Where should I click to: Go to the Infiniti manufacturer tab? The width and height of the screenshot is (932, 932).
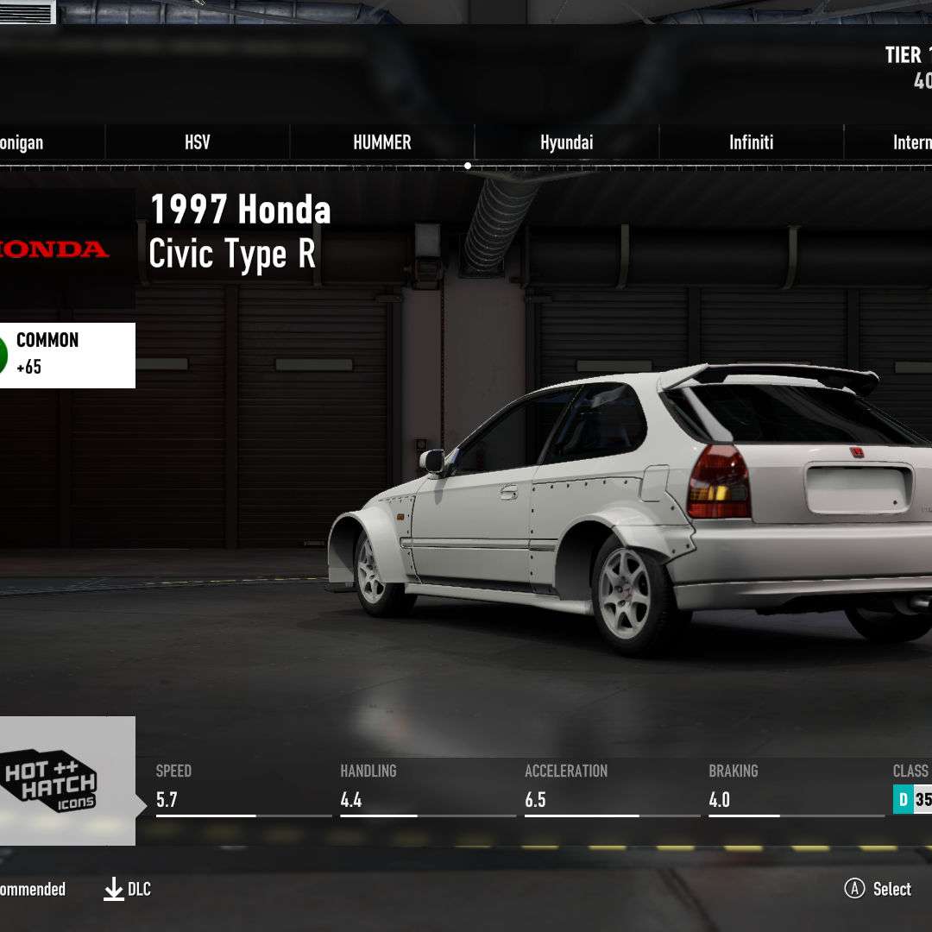pyautogui.click(x=751, y=142)
